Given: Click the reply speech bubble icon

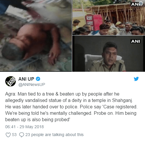Looking at the screenshot, I should click(x=22, y=135).
